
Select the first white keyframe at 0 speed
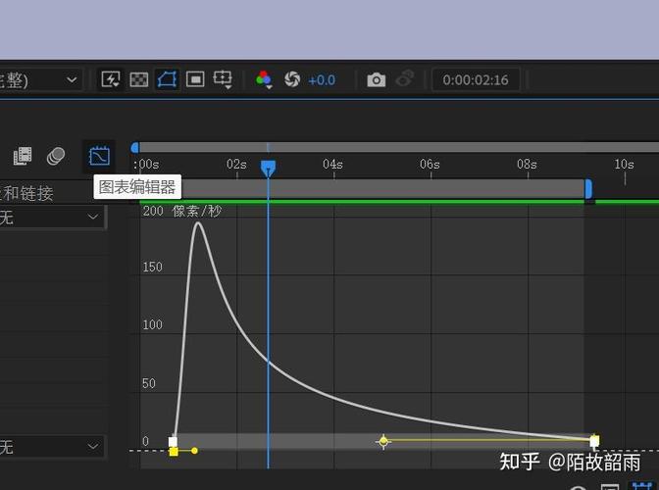click(173, 442)
